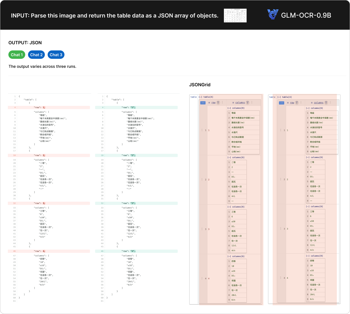
Task: Click the row filter icon in right grid
Action: tap(297, 103)
